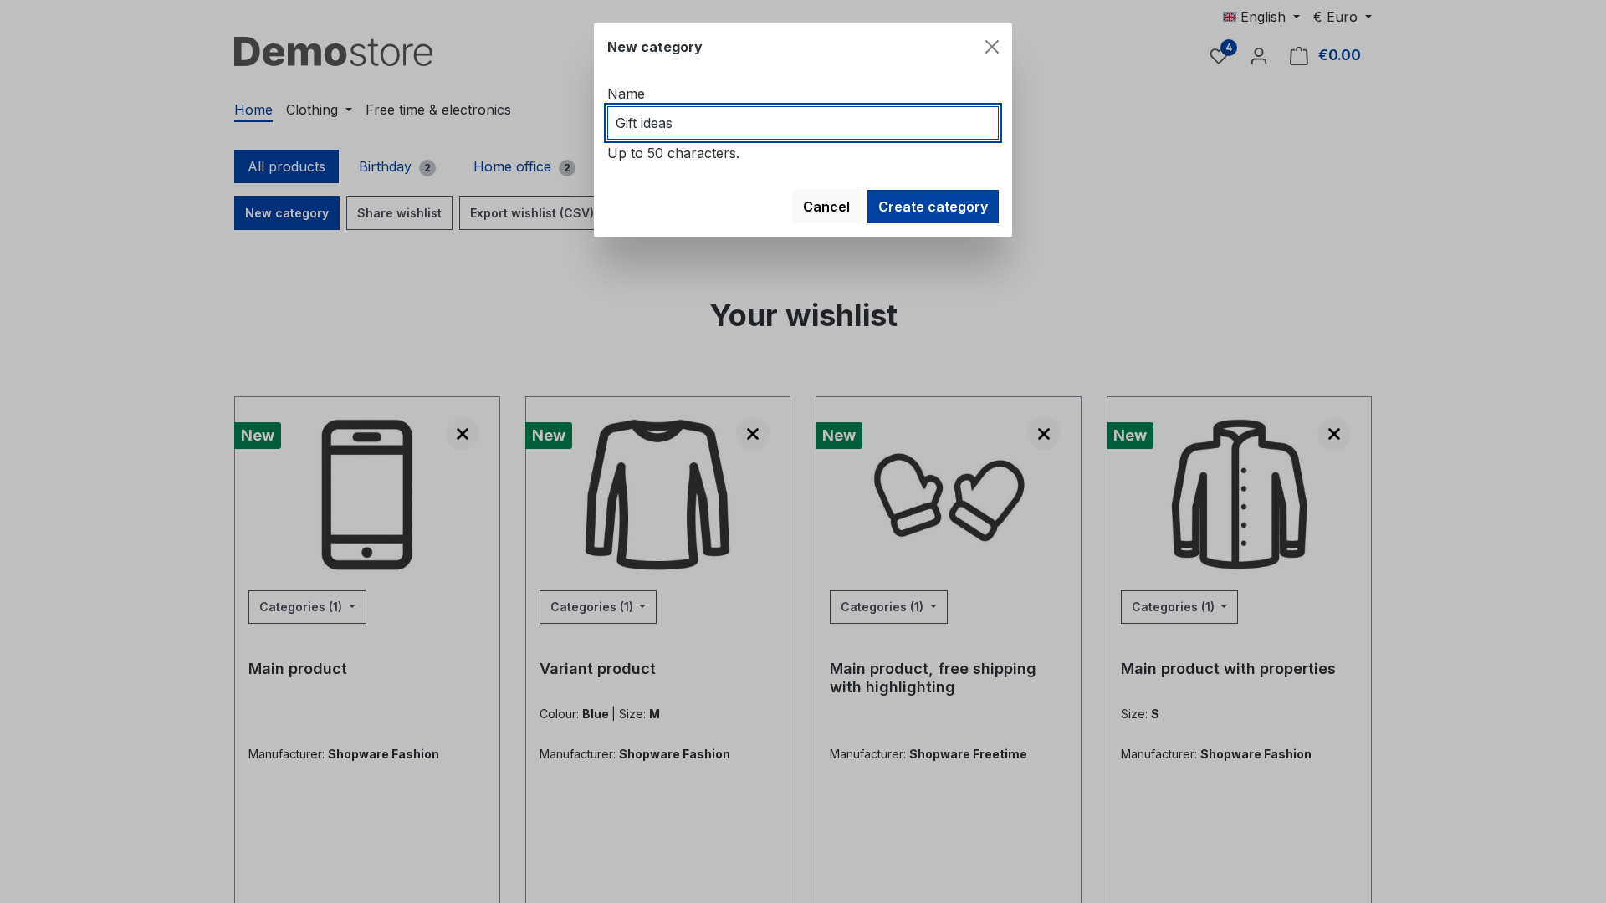
Task: Remove Main product from wishlist
Action: (463, 434)
